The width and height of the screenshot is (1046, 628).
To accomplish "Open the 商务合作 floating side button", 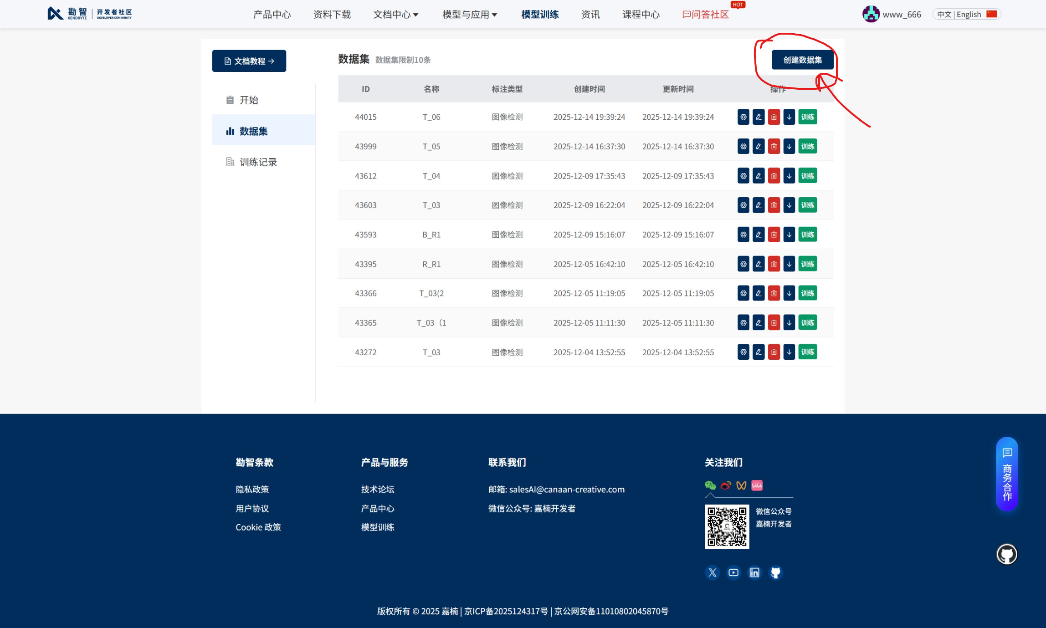I will pos(1007,475).
